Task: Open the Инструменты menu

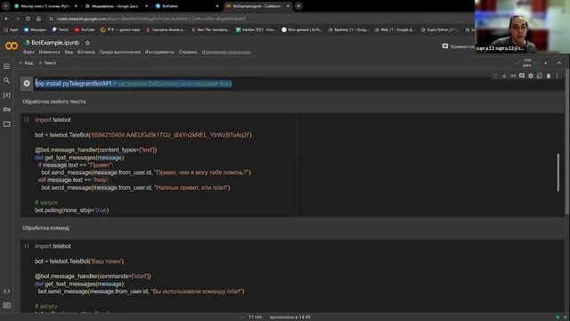Action: point(159,52)
